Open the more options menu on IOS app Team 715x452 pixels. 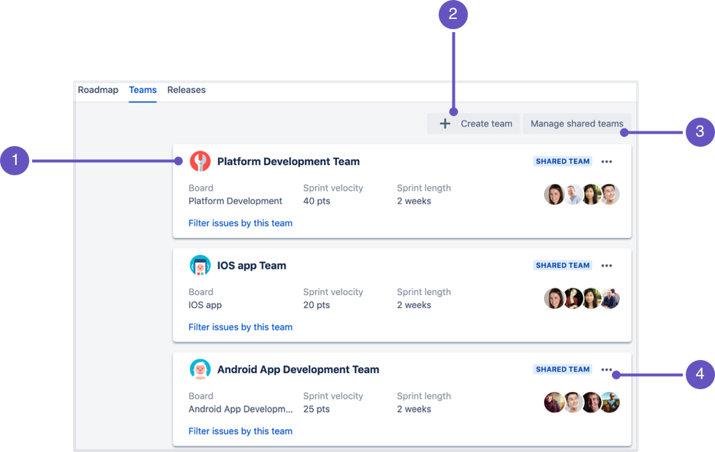click(x=607, y=265)
